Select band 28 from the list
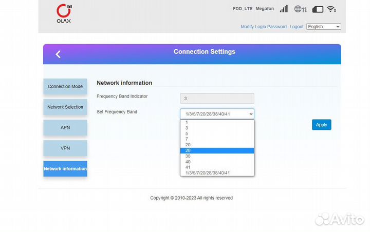This screenshot has width=370, height=232. (217, 150)
